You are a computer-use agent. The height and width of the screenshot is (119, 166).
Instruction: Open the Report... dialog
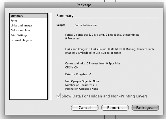pos(115,108)
